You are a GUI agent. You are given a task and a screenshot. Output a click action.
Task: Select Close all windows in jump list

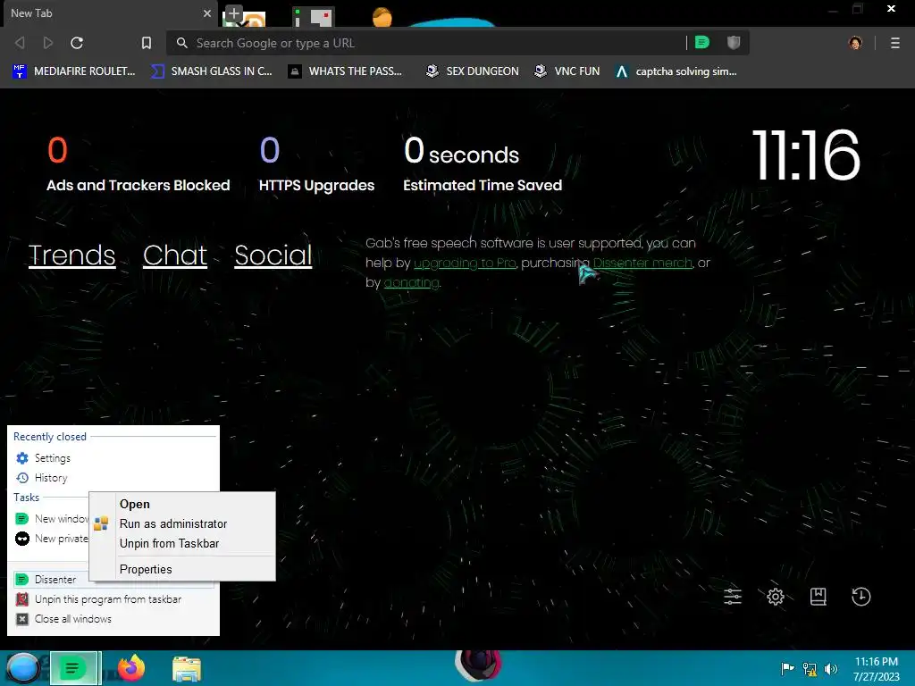coord(113,619)
